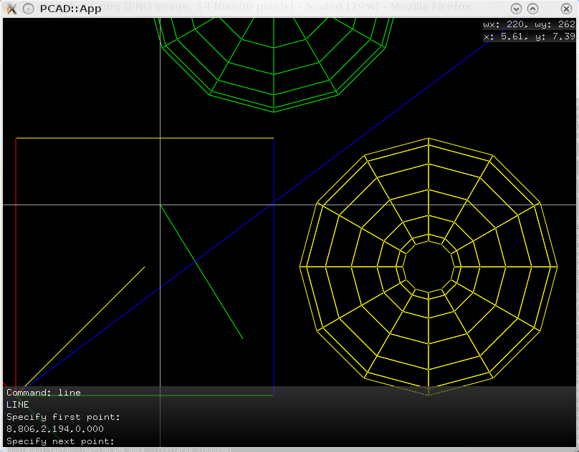Click the PCAD::App title bar text
This screenshot has width=579, height=452.
tap(70, 9)
